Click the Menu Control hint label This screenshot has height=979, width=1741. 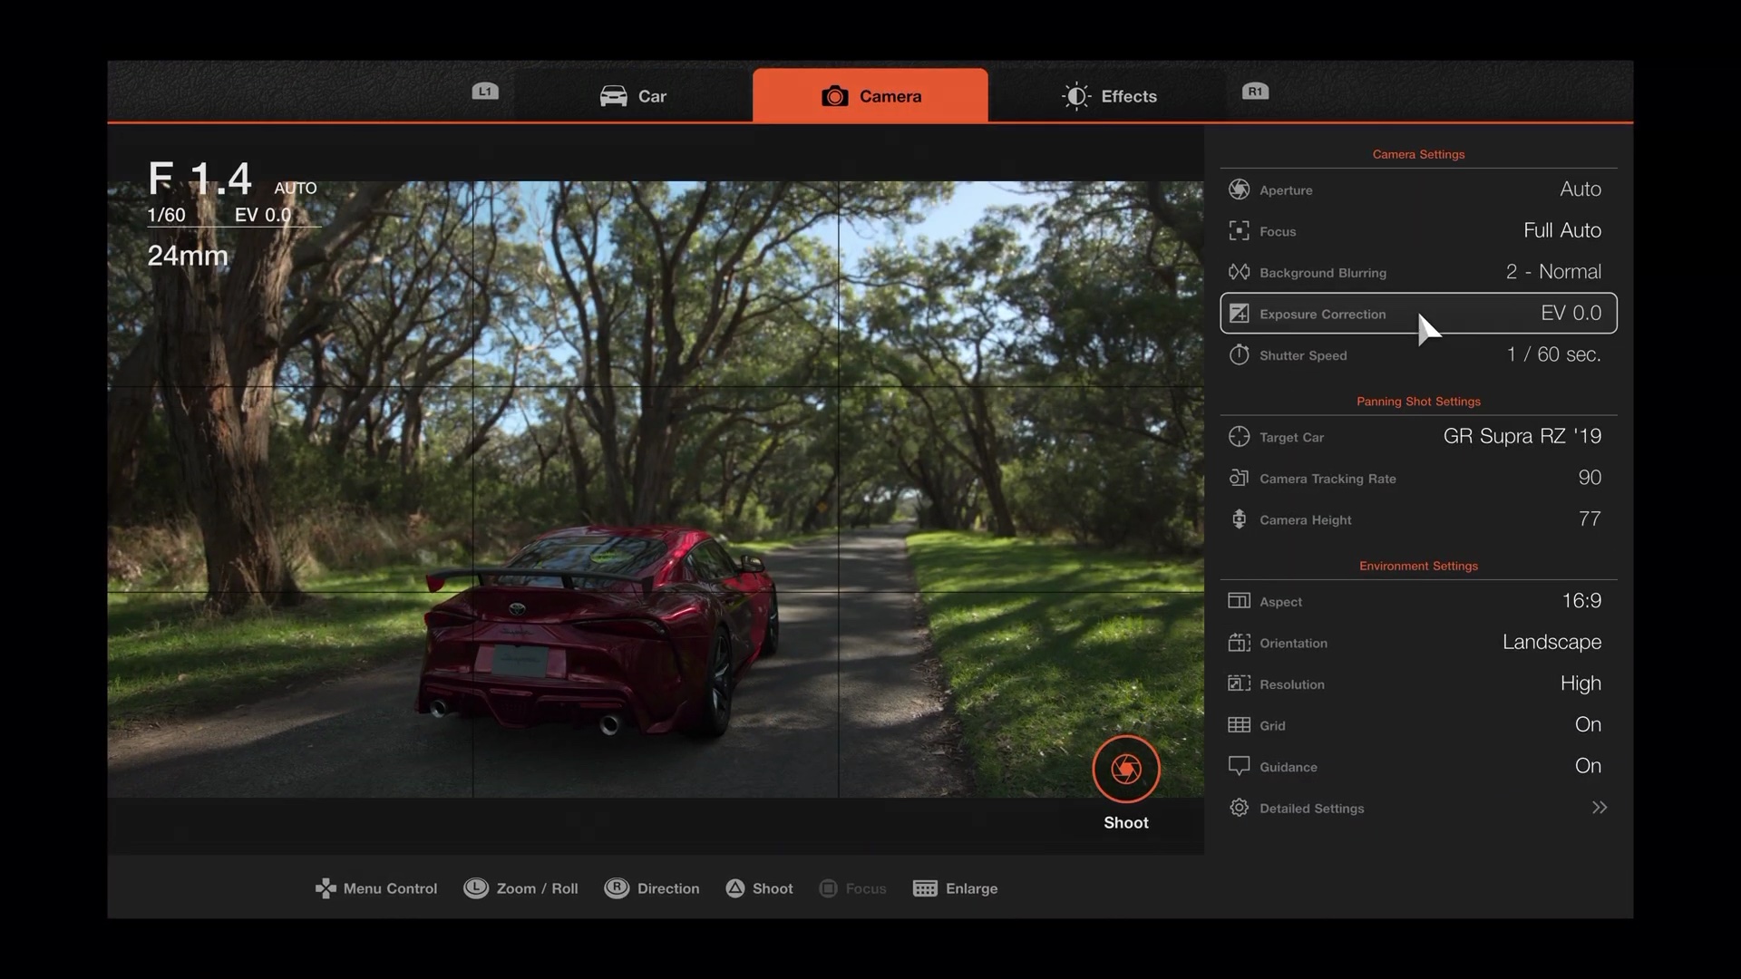(390, 888)
